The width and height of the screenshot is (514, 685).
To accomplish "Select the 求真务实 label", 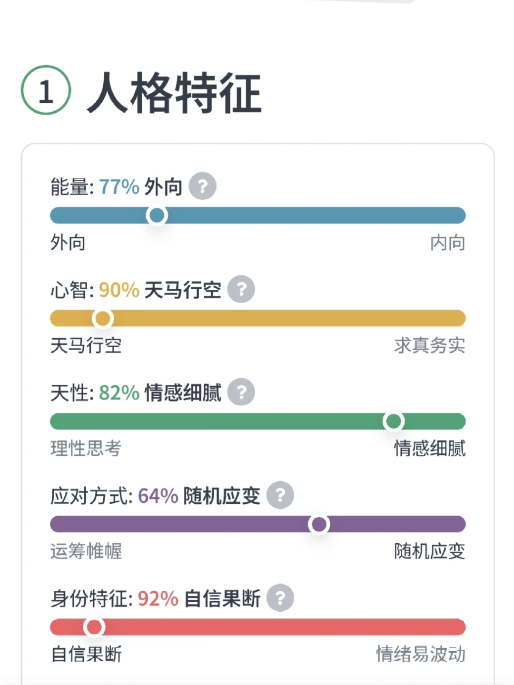I will (x=429, y=345).
